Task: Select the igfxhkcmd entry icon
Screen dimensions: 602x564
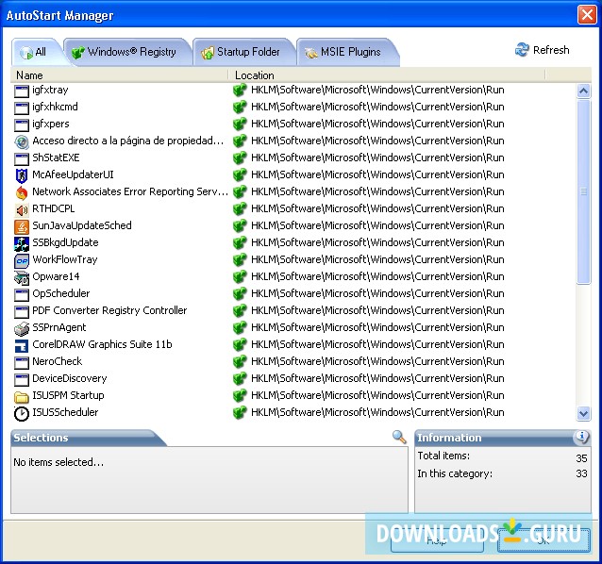Action: click(x=22, y=108)
